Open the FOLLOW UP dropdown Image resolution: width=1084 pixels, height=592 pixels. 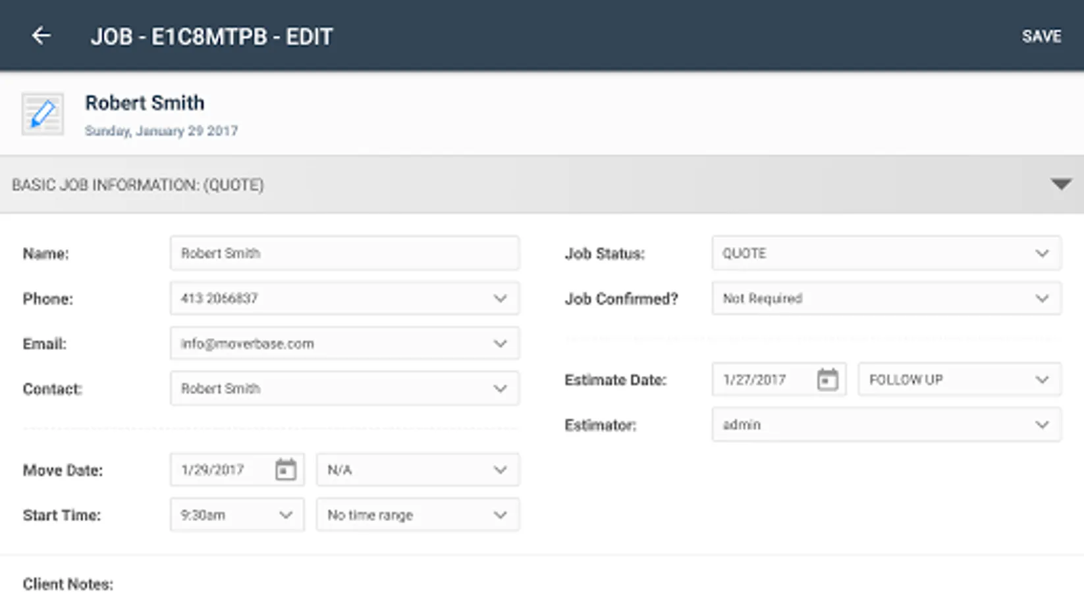pyautogui.click(x=959, y=380)
